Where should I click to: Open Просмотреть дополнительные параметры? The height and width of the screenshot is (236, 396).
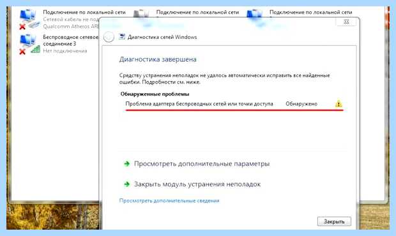202,164
